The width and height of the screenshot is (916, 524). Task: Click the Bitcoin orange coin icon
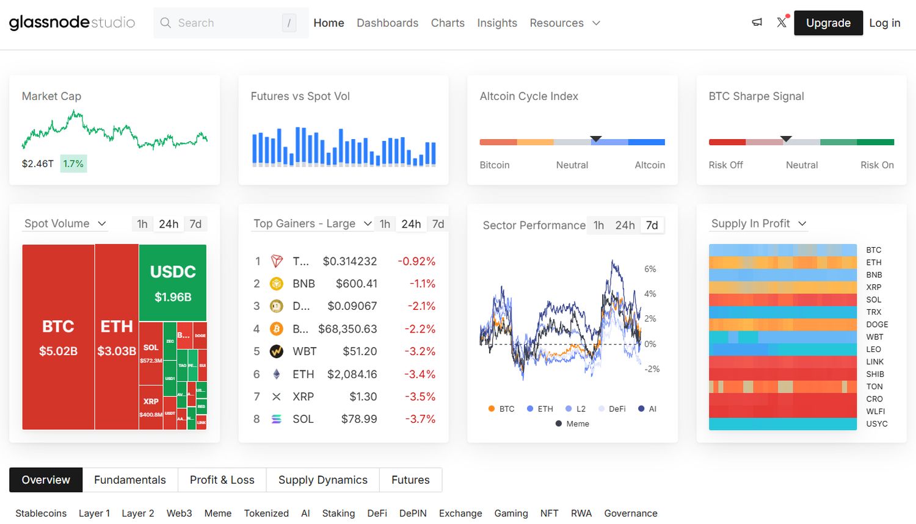(x=277, y=329)
